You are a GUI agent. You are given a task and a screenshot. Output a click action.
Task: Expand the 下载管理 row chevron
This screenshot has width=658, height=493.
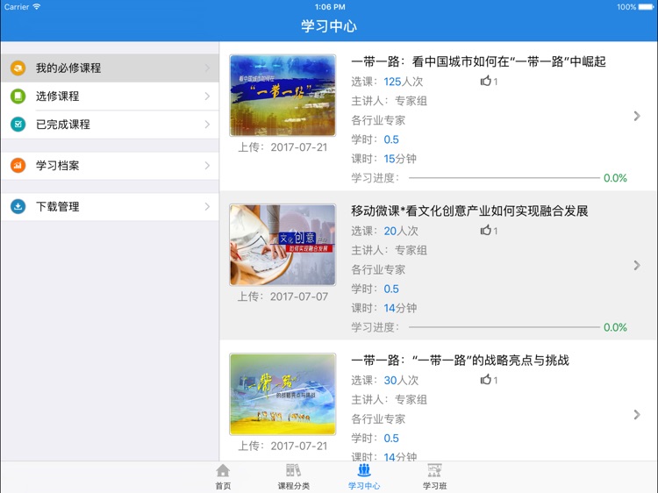pos(207,206)
